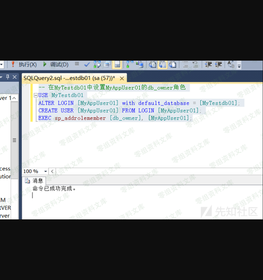Open the toolbar overflow options arrow
Screen dimensions: 263x280
tap(239, 66)
